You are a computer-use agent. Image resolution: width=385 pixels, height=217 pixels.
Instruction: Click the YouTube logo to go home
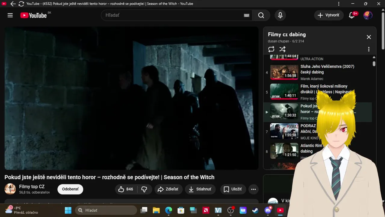click(33, 15)
